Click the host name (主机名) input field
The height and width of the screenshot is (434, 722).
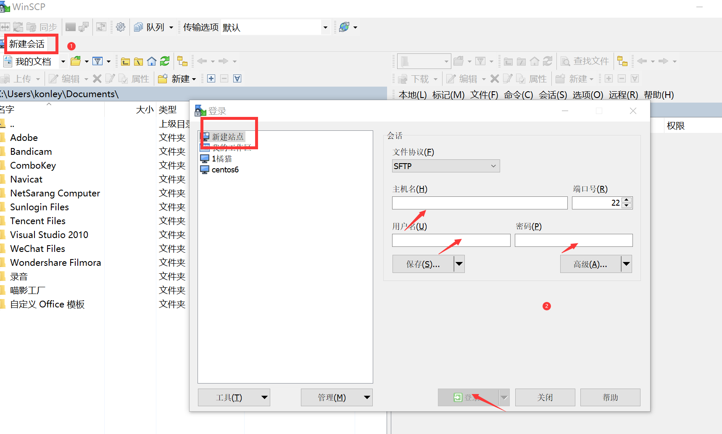tap(480, 203)
